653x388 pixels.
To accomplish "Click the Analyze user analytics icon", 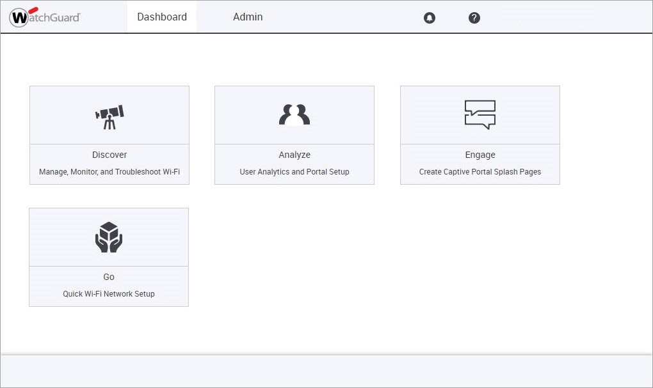I will point(294,114).
